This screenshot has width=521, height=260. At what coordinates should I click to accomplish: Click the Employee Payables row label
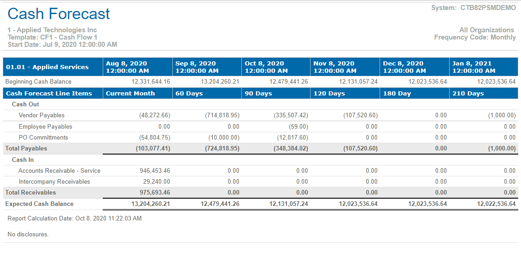pyautogui.click(x=45, y=126)
